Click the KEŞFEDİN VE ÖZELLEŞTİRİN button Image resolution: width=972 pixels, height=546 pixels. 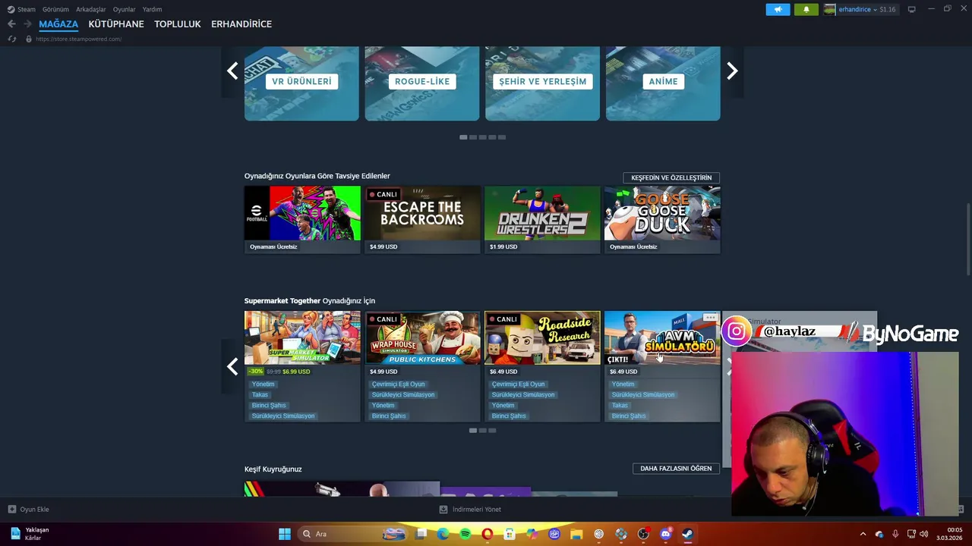coord(671,177)
